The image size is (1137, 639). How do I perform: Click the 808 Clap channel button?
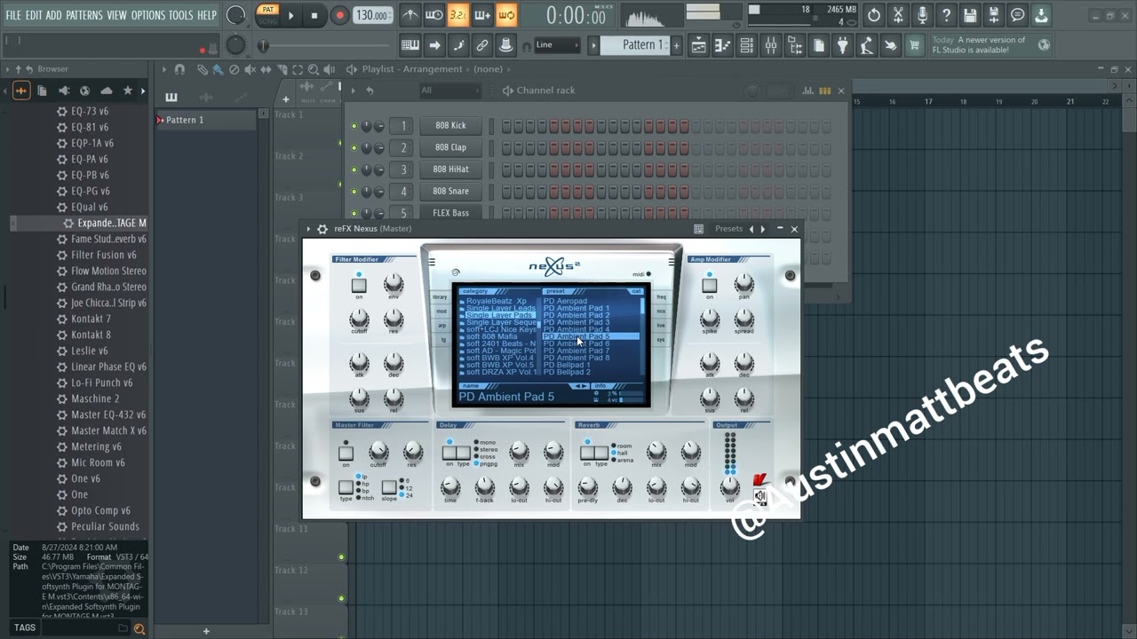450,147
